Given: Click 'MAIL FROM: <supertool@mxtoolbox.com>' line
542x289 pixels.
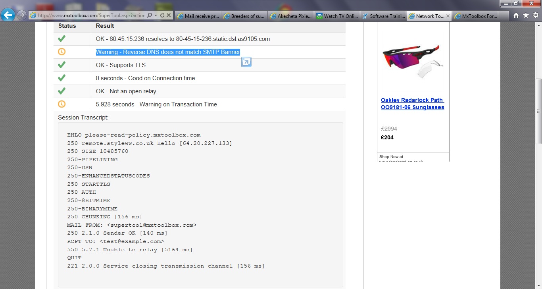Looking at the screenshot, I should tap(132, 225).
